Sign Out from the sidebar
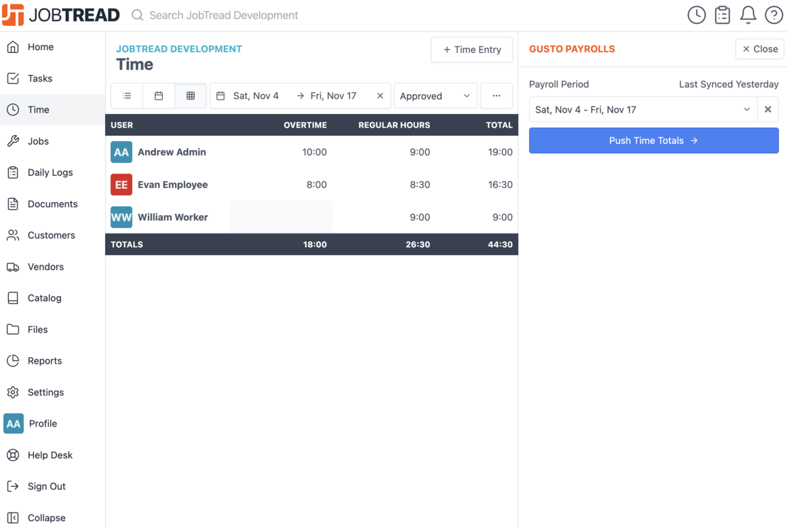Image resolution: width=787 pixels, height=528 pixels. click(x=52, y=487)
